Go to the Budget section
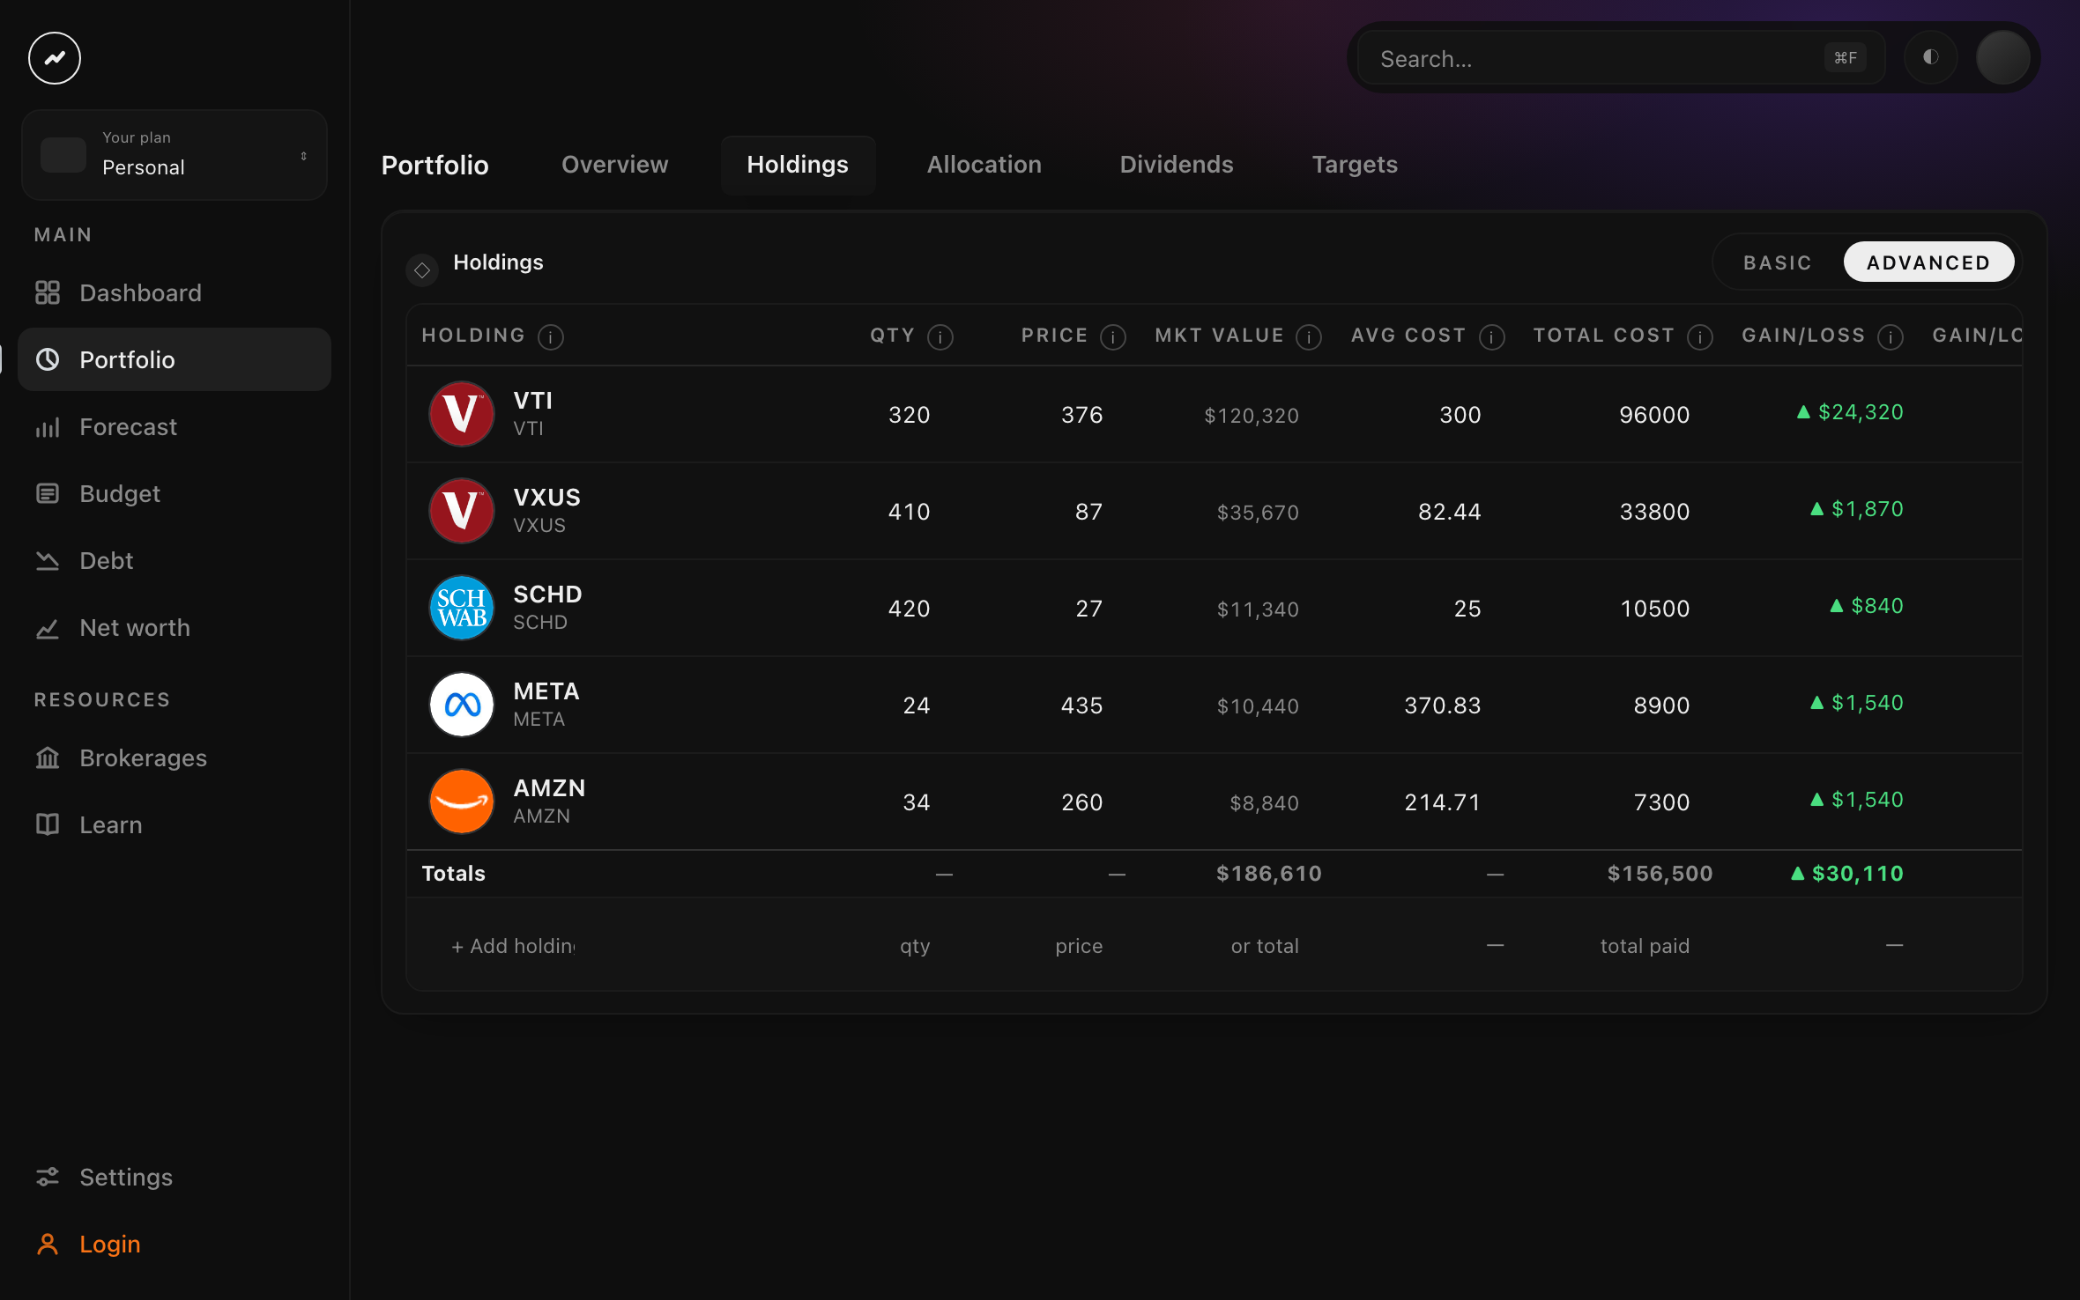 pos(175,493)
